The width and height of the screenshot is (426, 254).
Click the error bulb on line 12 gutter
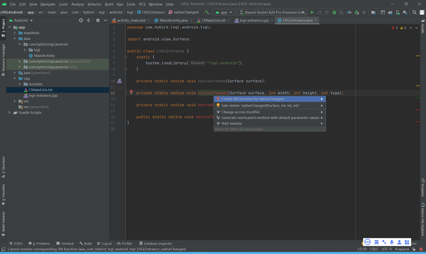pyautogui.click(x=131, y=92)
